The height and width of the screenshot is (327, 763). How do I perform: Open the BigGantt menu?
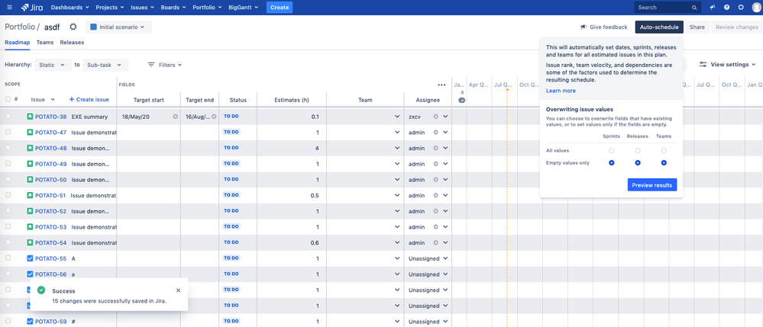coord(244,8)
